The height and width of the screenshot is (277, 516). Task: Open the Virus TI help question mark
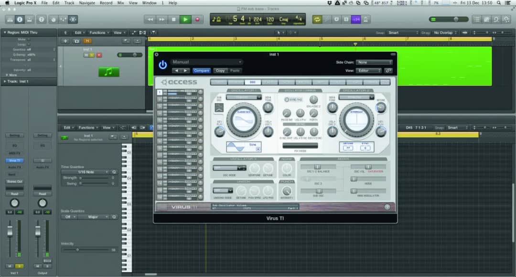click(387, 207)
